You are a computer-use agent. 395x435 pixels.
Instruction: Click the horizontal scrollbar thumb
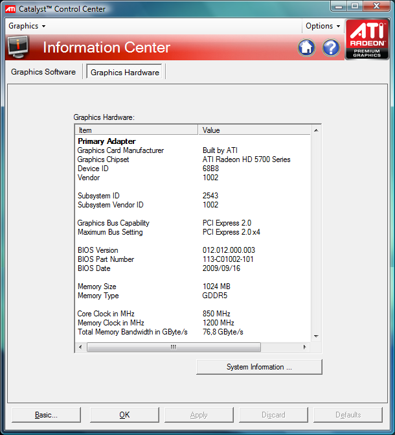[x=174, y=347]
